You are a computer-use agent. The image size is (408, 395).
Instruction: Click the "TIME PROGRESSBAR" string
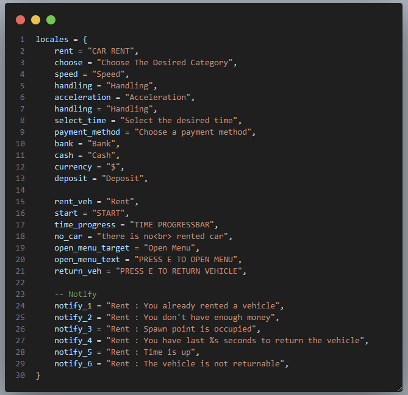pos(172,225)
